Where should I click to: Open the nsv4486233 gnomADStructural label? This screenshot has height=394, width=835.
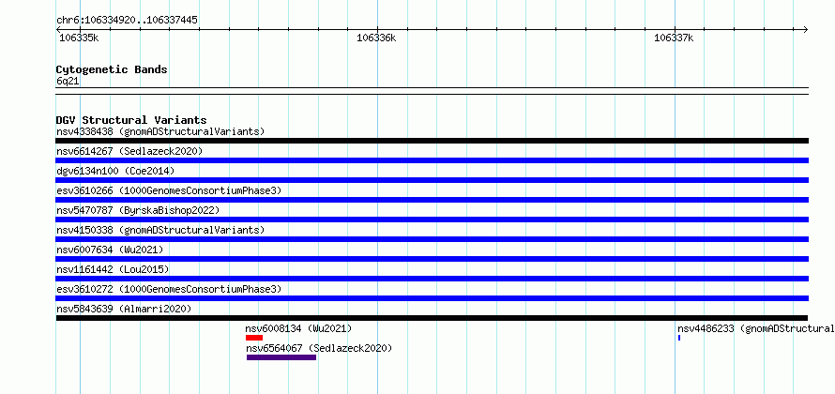click(755, 328)
